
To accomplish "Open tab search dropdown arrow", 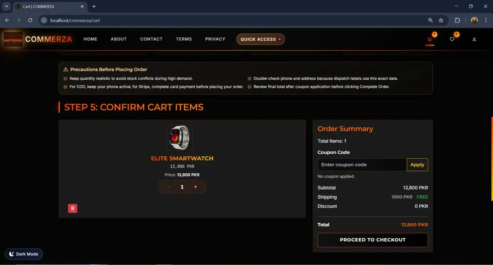I will click(x=7, y=7).
